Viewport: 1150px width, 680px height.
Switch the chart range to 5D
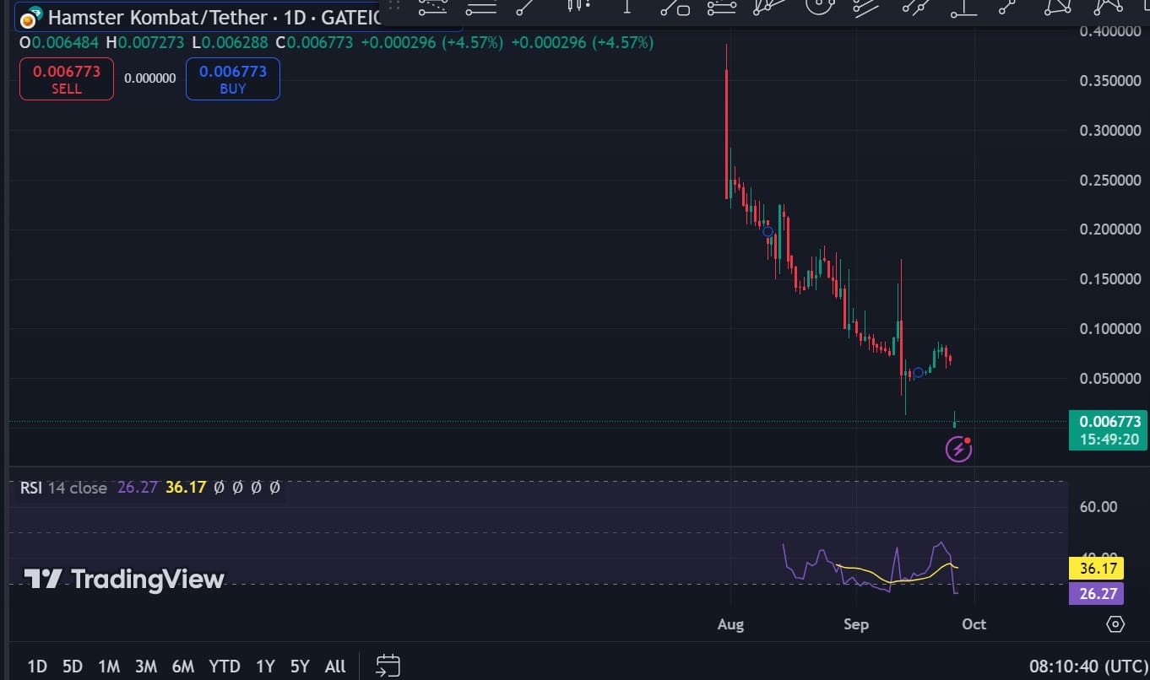click(x=73, y=667)
